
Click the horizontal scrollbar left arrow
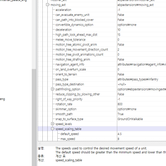coord(40,143)
